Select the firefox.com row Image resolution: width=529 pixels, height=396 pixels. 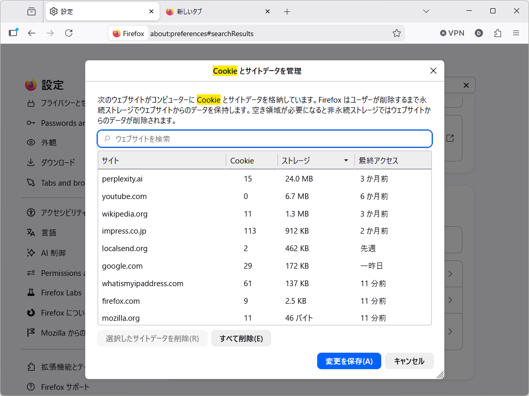[x=265, y=301]
